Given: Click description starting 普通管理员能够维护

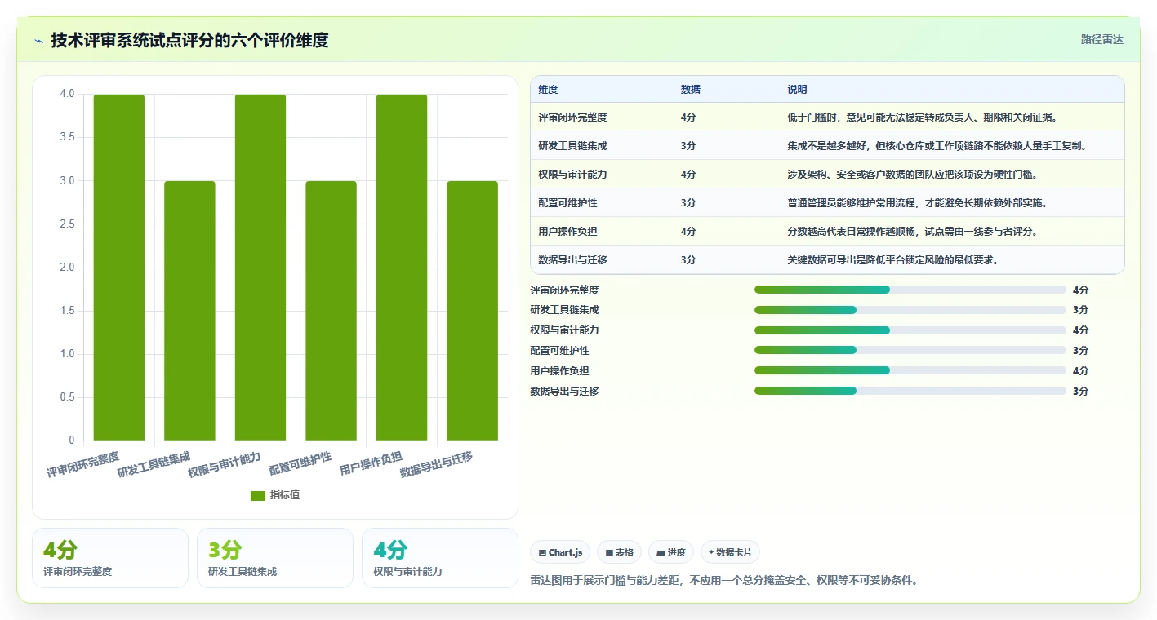Looking at the screenshot, I should [917, 203].
